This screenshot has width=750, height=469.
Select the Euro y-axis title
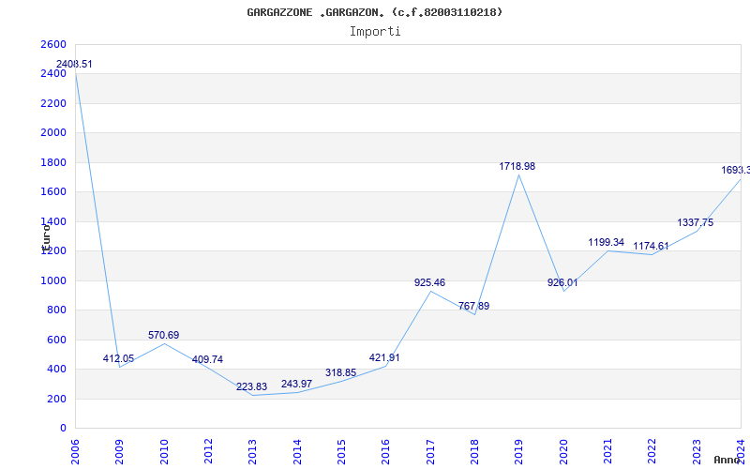(x=44, y=234)
